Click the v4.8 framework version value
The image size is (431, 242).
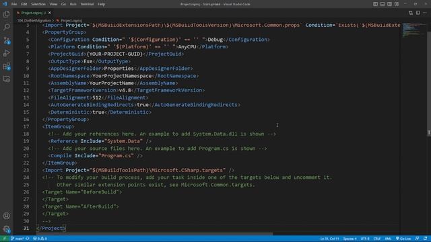point(125,90)
